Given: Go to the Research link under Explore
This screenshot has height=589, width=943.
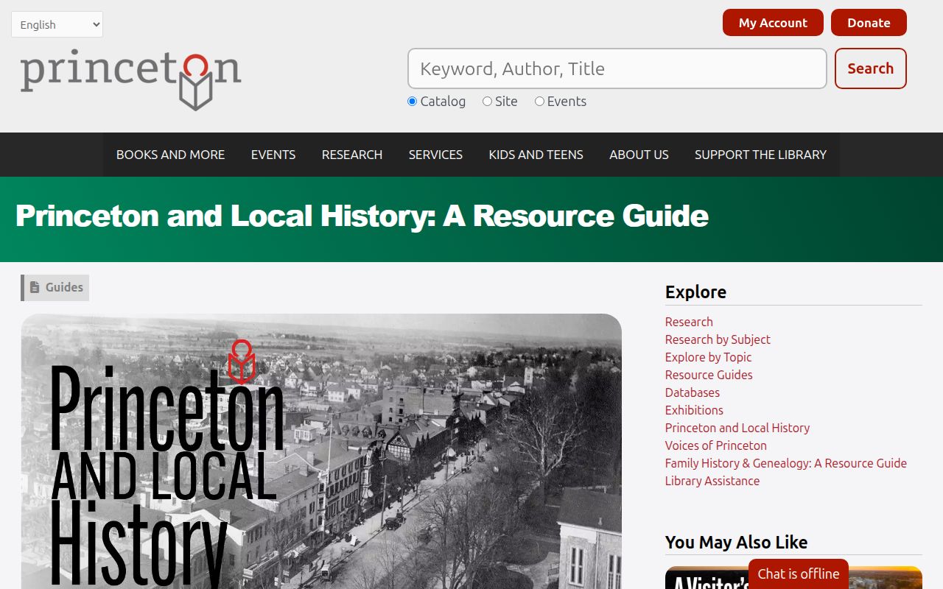Looking at the screenshot, I should [689, 322].
